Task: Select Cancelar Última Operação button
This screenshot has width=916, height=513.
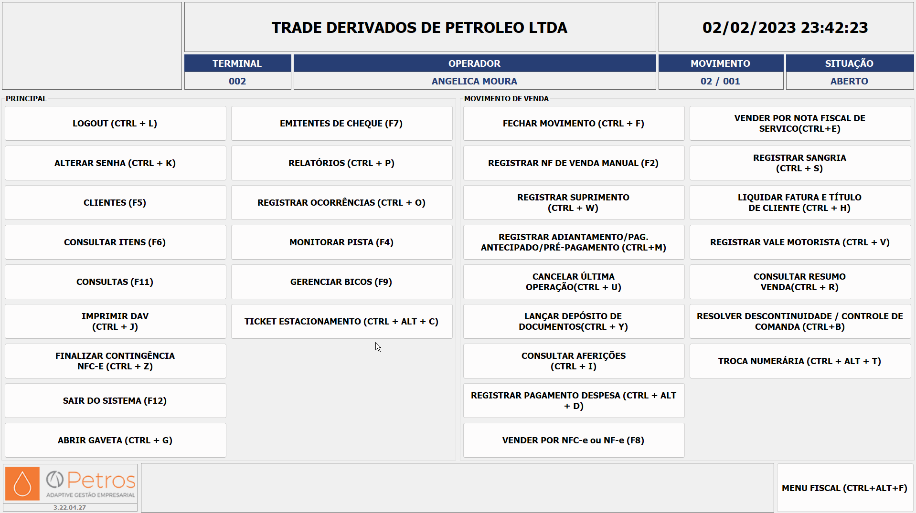Action: click(x=574, y=282)
